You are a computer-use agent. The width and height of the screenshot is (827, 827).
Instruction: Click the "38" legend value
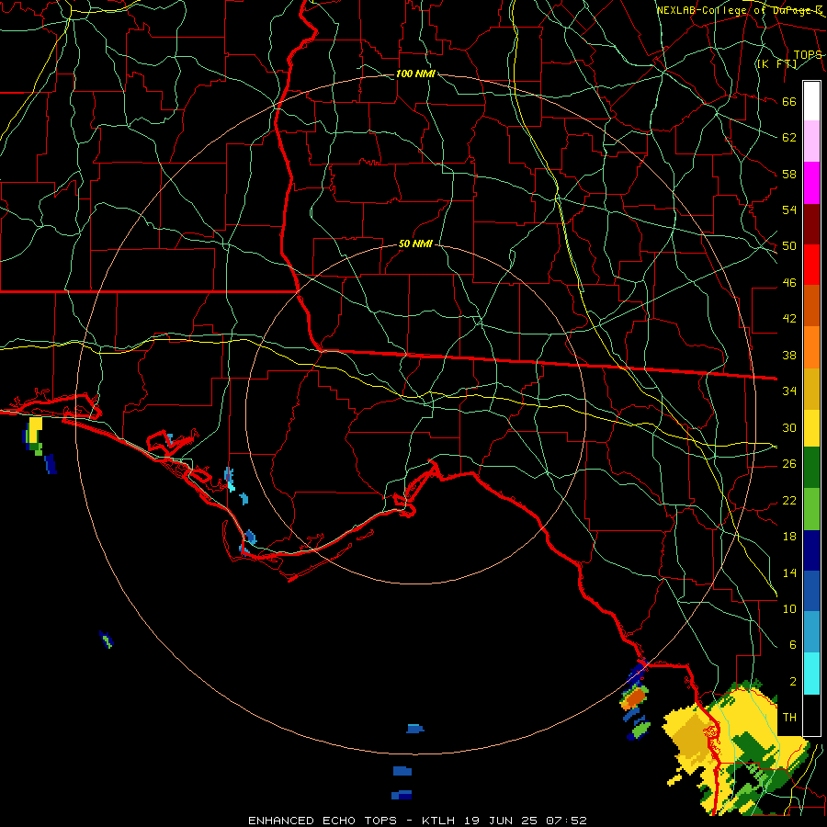pyautogui.click(x=789, y=356)
